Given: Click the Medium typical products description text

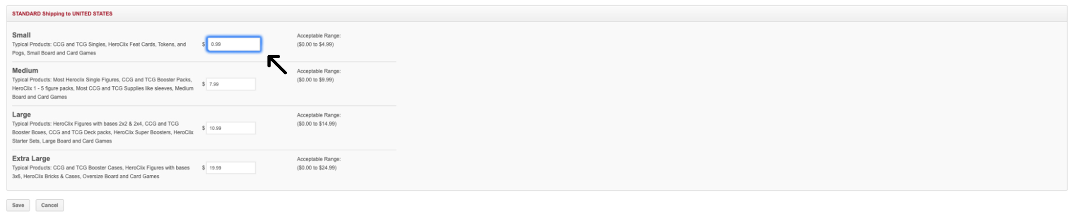Looking at the screenshot, I should 103,88.
